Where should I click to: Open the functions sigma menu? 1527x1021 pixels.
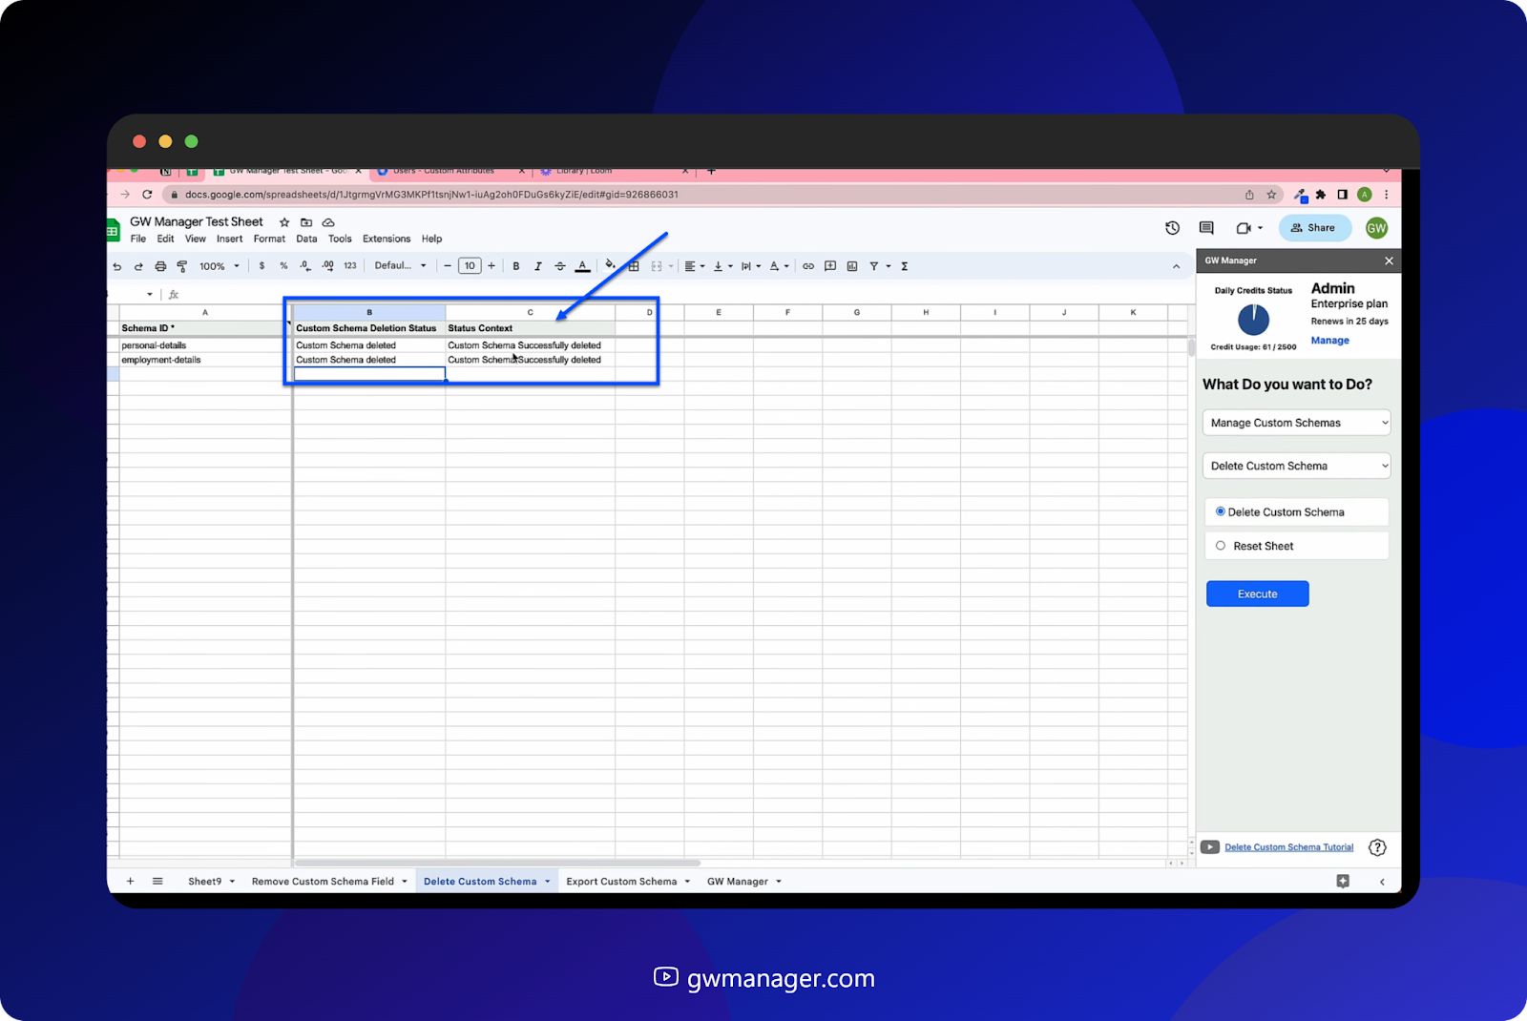(904, 266)
